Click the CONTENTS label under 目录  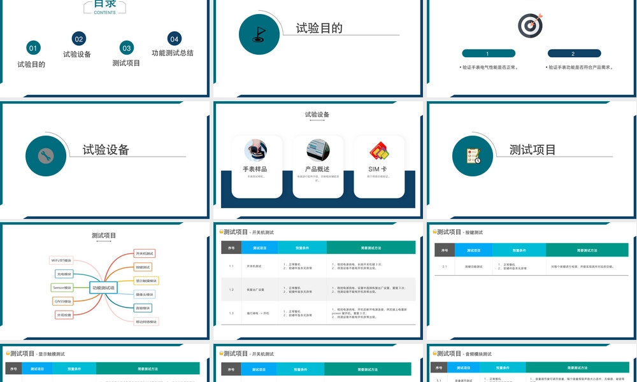tap(105, 13)
